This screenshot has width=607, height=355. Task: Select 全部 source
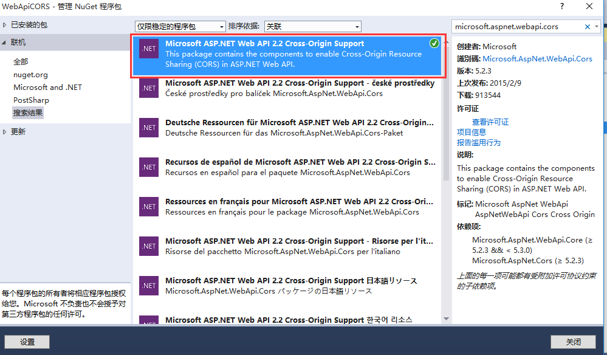21,61
